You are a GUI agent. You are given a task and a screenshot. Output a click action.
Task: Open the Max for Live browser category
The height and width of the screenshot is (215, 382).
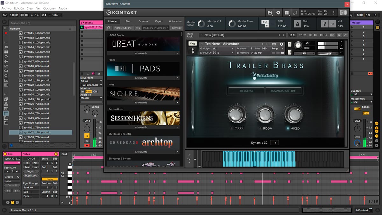coord(6,71)
